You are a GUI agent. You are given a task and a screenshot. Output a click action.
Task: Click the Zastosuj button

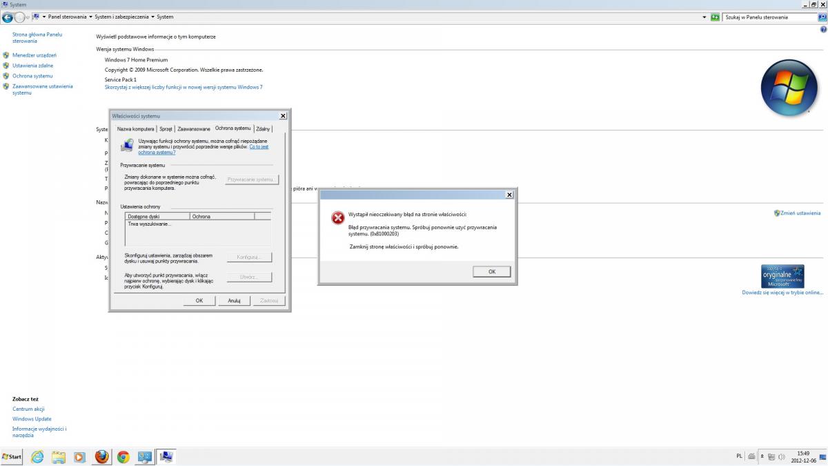pos(269,300)
